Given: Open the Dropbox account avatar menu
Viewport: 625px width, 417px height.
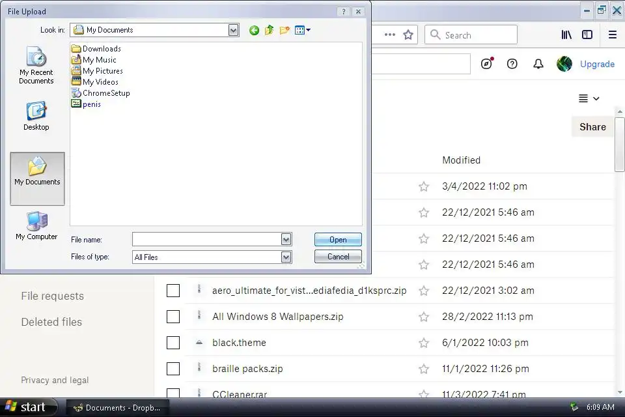Looking at the screenshot, I should (x=564, y=64).
